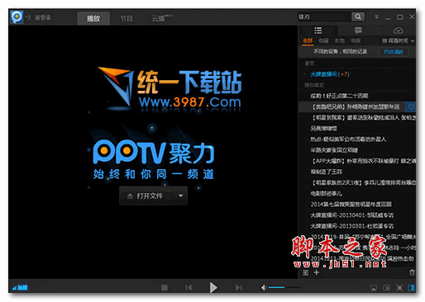Select the item mentioning 2天1夜
This screenshot has height=302, width=425.
point(363,182)
